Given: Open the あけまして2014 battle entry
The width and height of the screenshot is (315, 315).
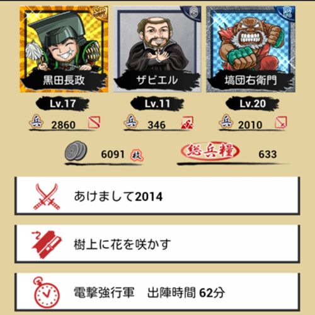Looking at the screenshot, I should tap(157, 196).
